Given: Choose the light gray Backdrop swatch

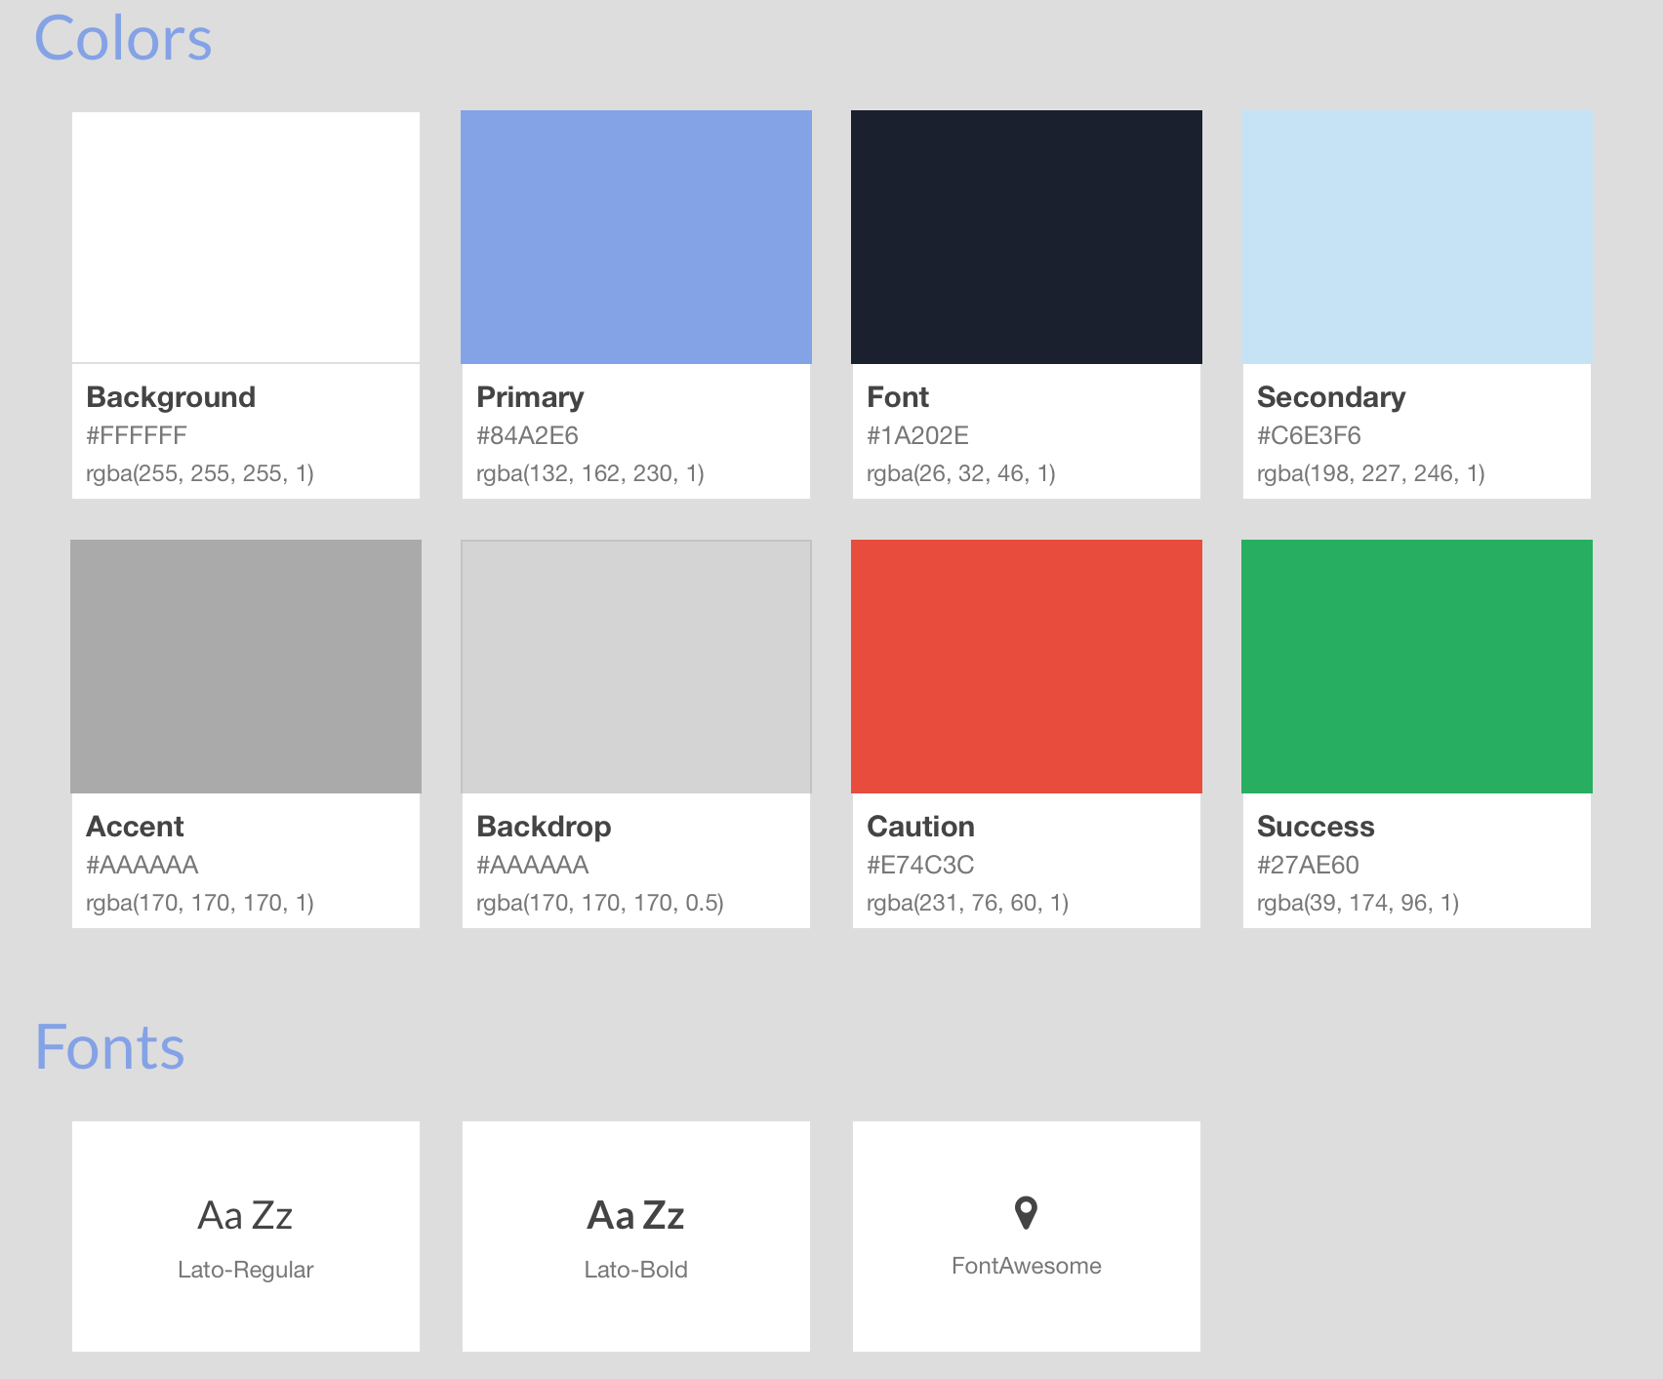Looking at the screenshot, I should pos(636,667).
